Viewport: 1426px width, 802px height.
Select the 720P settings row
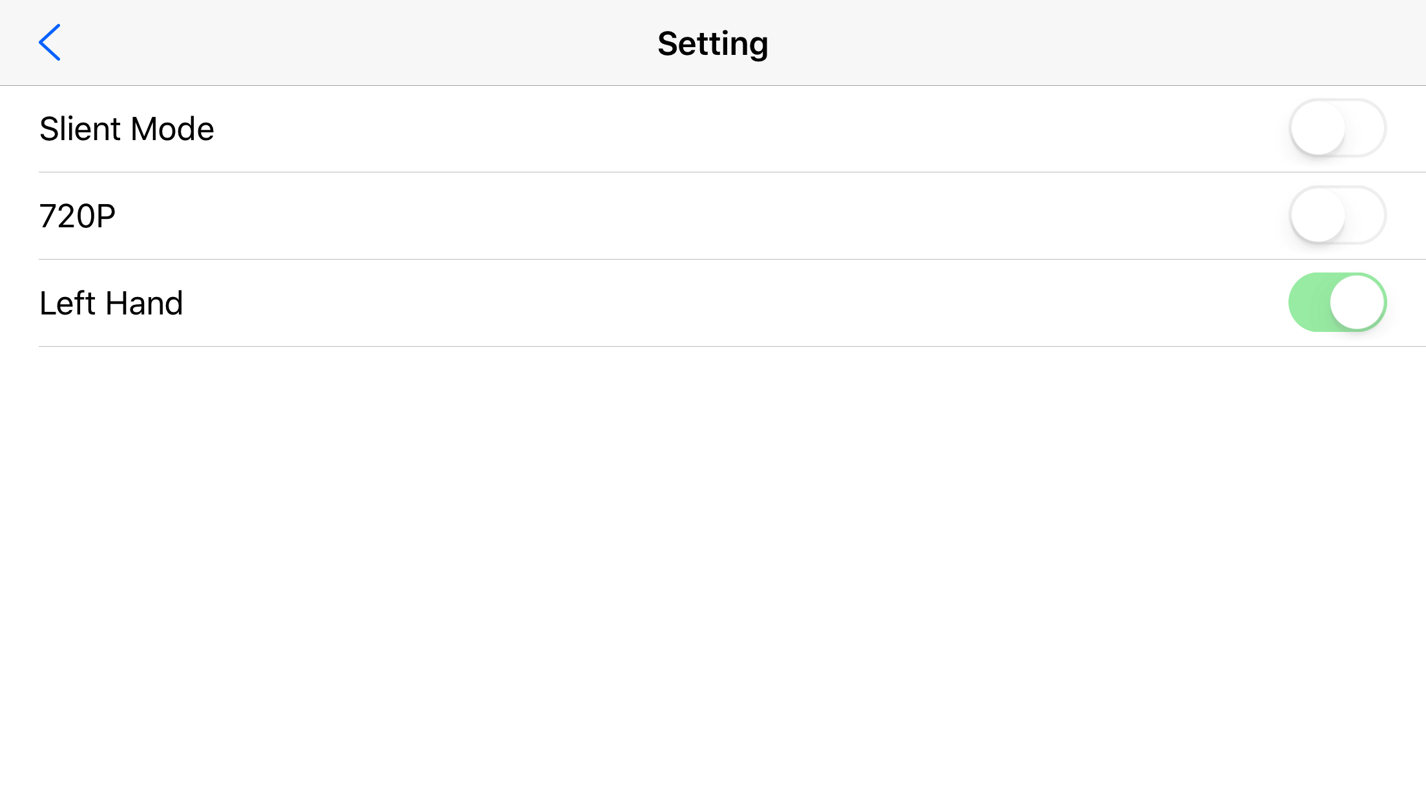pos(713,216)
